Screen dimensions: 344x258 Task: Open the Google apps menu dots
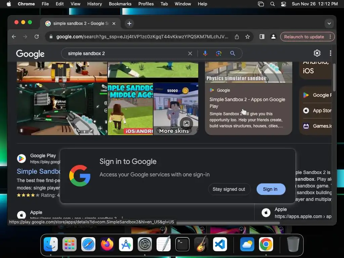pyautogui.click(x=331, y=53)
